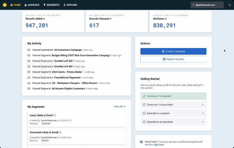The height and width of the screenshot is (148, 234).
Task: Click eye icon beside All Income Eligible Customers
Action: [x=29, y=88]
